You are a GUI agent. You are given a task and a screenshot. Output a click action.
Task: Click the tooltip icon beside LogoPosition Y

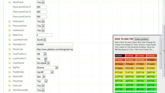10,58
